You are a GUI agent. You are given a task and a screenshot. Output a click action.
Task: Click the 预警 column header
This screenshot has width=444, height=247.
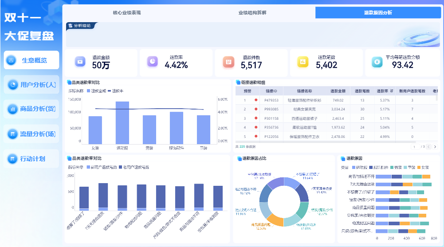click(248, 91)
